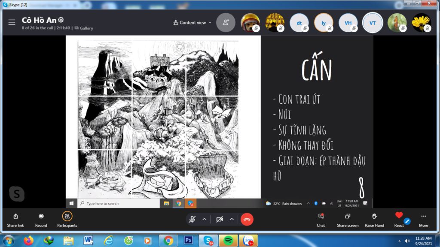Open the Chat panel
440x247 pixels.
[321, 219]
